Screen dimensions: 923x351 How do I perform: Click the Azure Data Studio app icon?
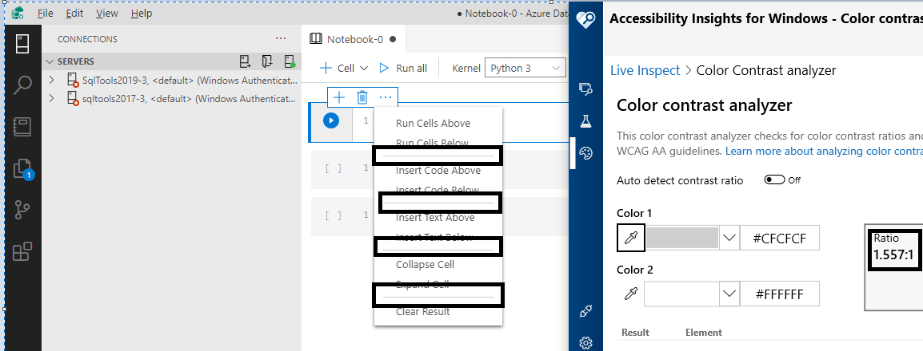point(18,13)
